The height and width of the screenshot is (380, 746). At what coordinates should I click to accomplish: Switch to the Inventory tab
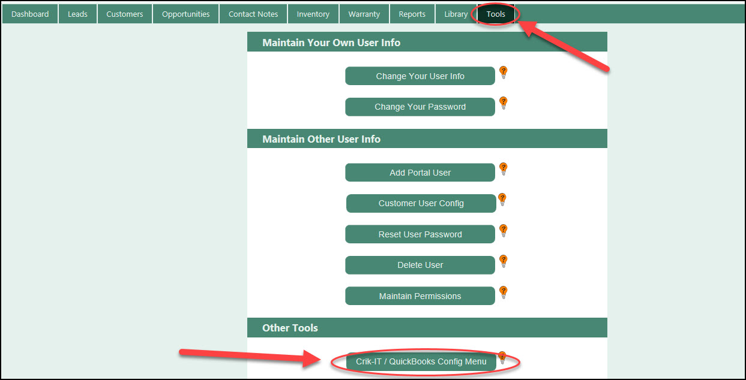pos(313,14)
